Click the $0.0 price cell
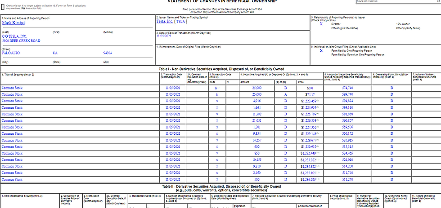This screenshot has height=208, width=441. pyautogui.click(x=310, y=88)
